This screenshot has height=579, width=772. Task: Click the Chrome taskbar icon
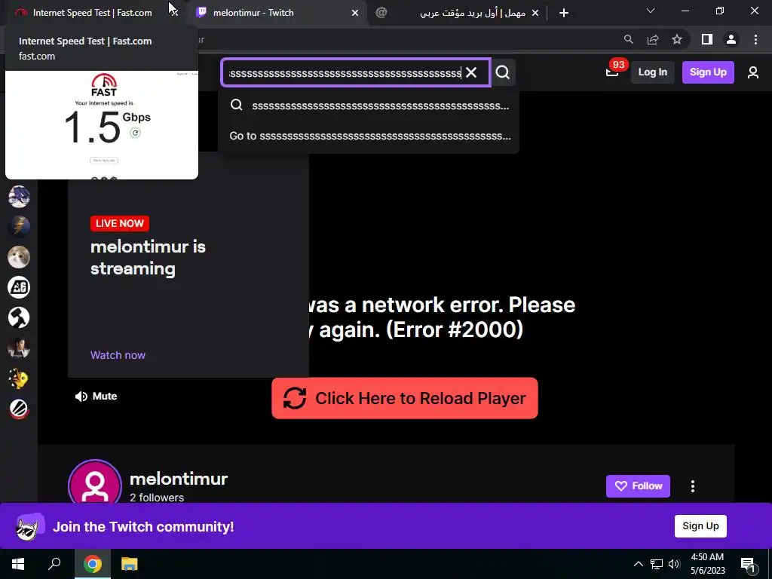pos(92,564)
